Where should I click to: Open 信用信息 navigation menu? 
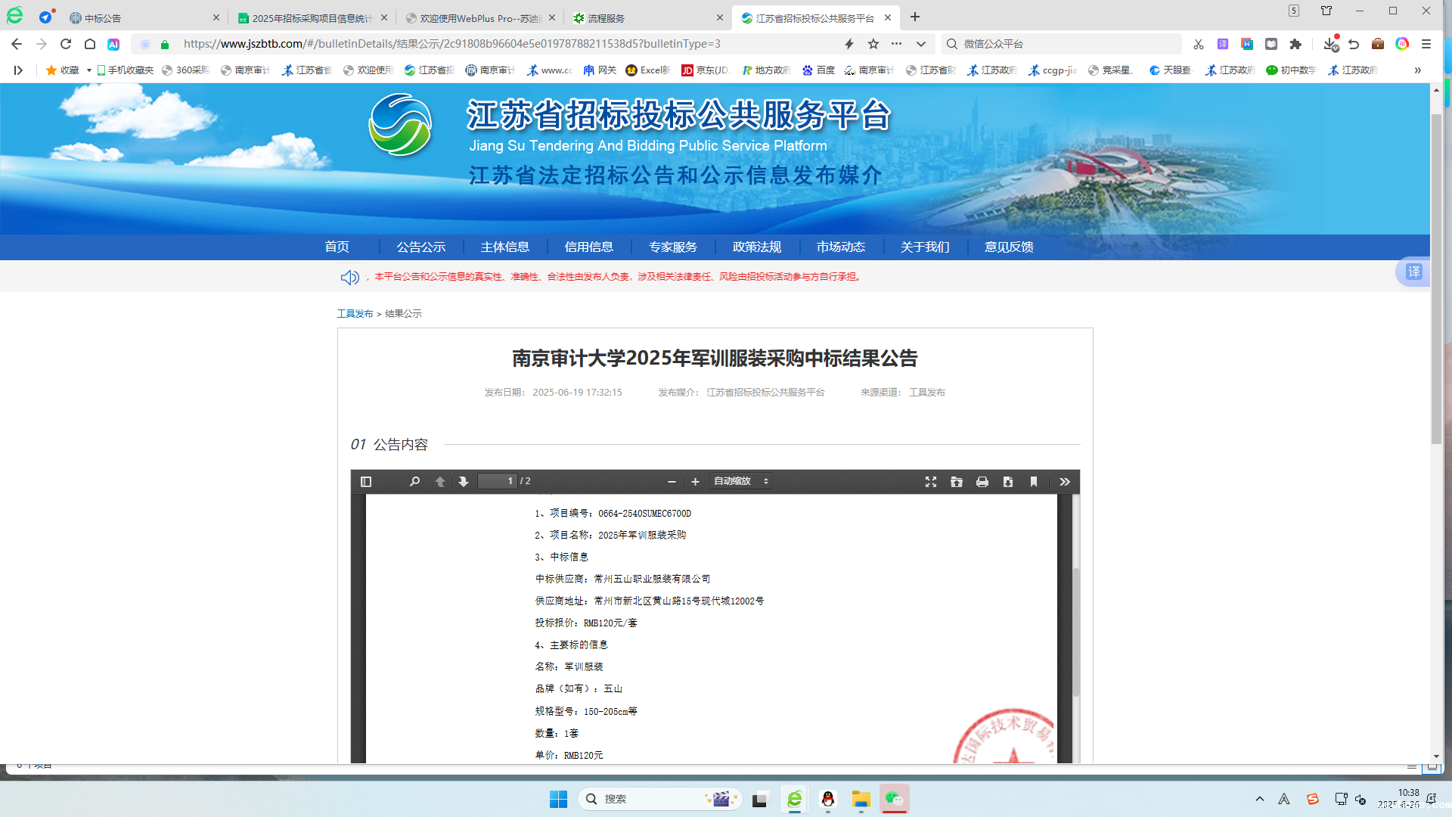(x=589, y=247)
